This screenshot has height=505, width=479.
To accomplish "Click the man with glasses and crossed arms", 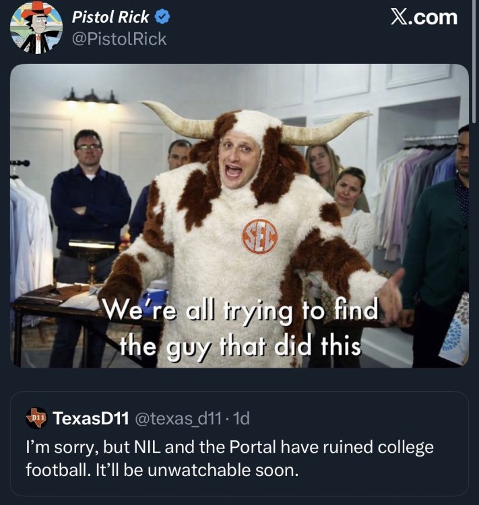I will coord(90,195).
